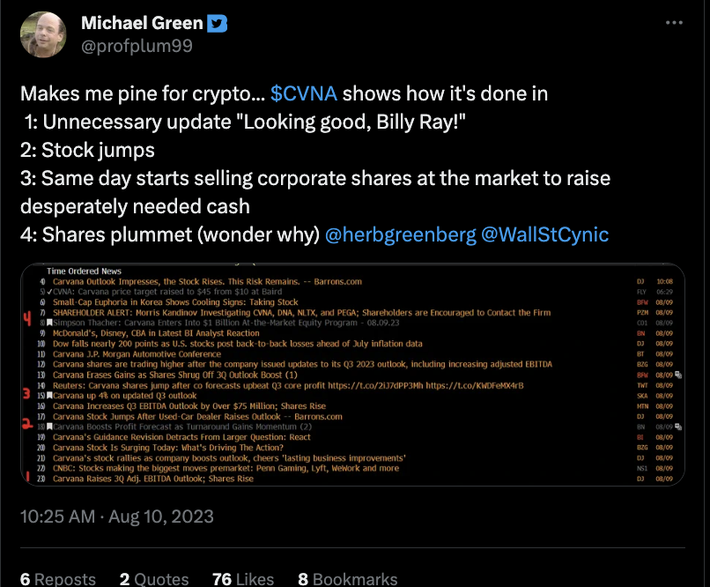Click the bookmark flag on row 8
Viewport: 710px width, 587px height.
click(x=50, y=323)
